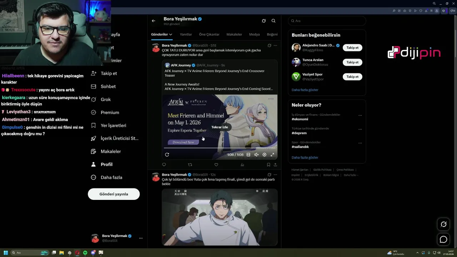Reply to the AFK Journey quote post
This screenshot has height=257, width=457.
click(164, 165)
